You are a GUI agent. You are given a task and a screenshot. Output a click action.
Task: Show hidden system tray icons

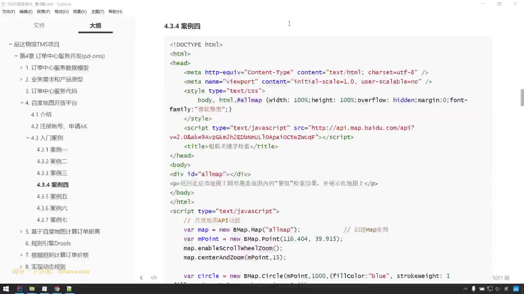click(x=465, y=289)
